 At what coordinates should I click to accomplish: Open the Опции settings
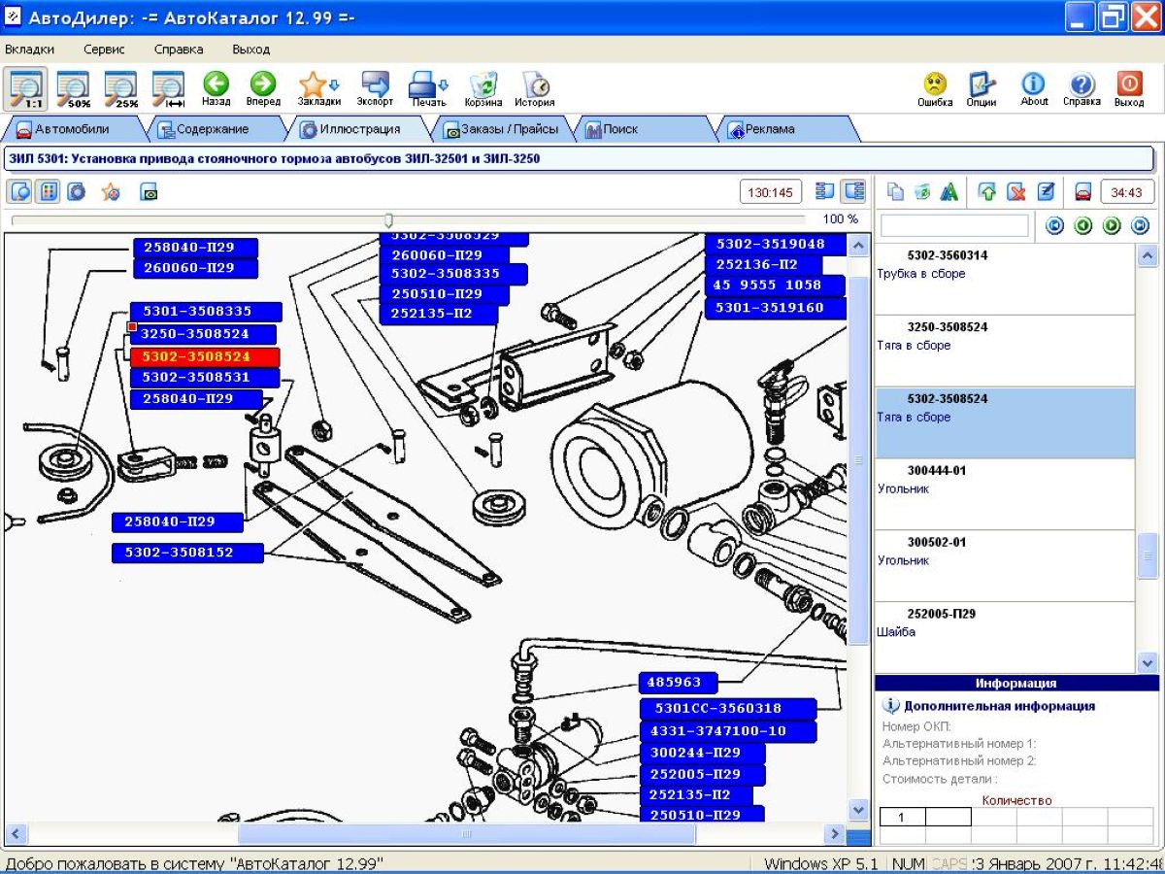(x=982, y=88)
